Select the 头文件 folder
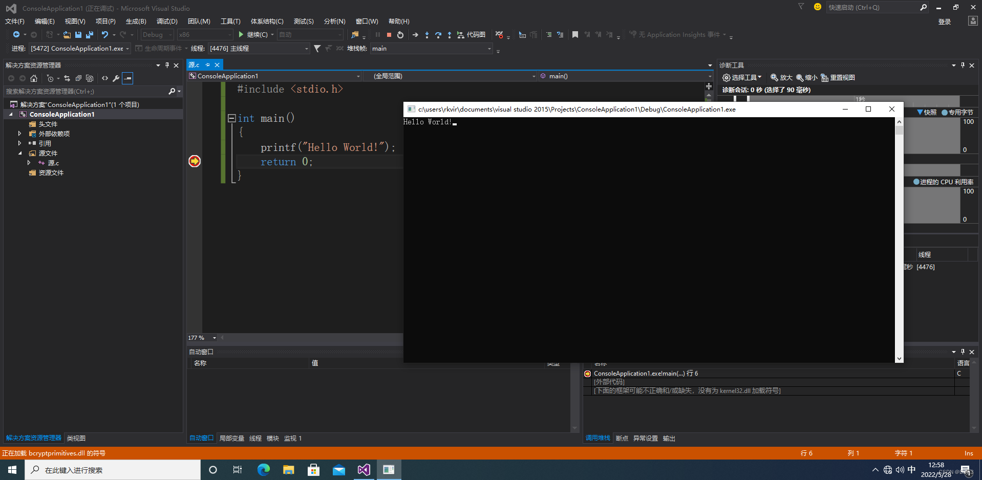The height and width of the screenshot is (480, 982). pyautogui.click(x=48, y=124)
